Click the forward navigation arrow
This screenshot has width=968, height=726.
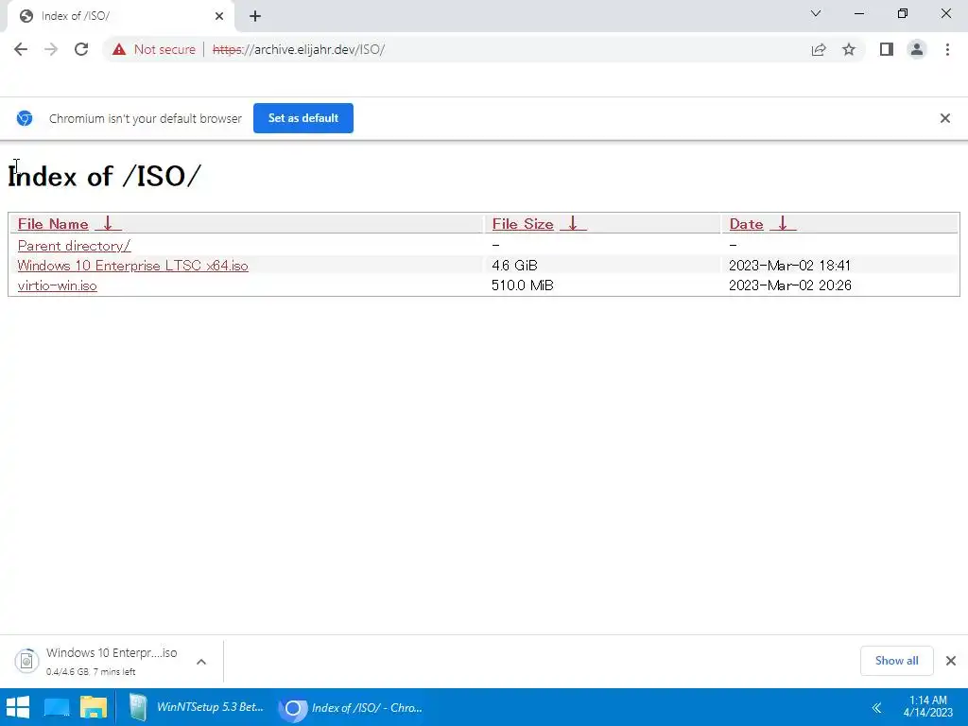pyautogui.click(x=51, y=49)
